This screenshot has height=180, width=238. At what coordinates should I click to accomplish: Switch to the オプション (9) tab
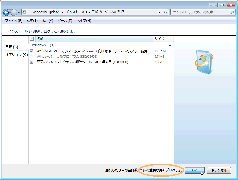pyautogui.click(x=16, y=55)
